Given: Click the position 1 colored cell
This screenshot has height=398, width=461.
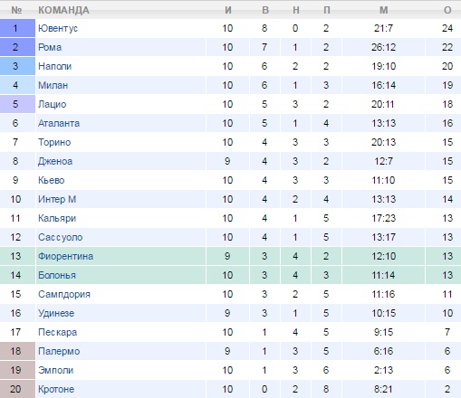Looking at the screenshot, I should click(x=17, y=28).
